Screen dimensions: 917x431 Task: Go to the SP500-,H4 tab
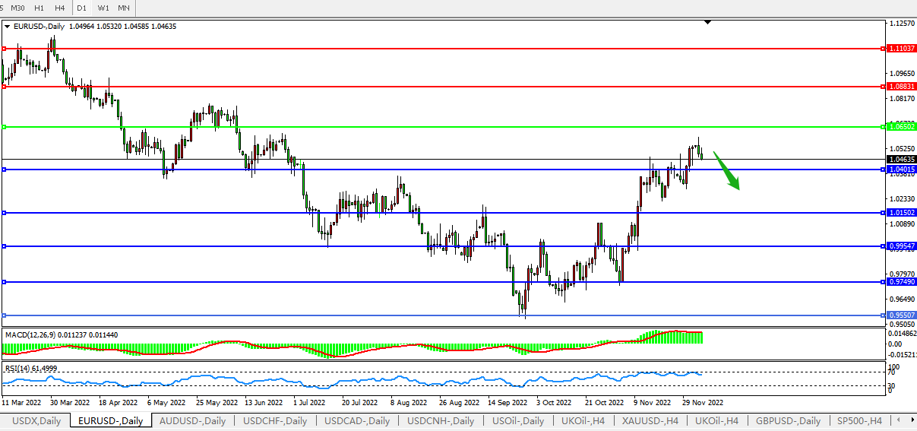tap(859, 420)
